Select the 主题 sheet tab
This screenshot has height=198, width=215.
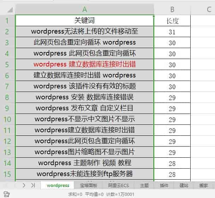(x=144, y=185)
